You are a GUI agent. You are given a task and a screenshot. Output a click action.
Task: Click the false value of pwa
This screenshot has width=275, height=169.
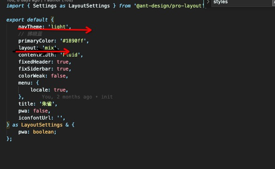(x=41, y=111)
